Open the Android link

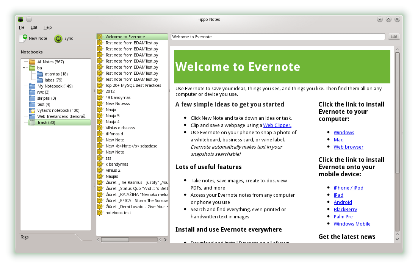[x=343, y=202]
